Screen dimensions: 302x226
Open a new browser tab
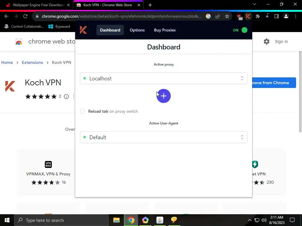(150, 5)
